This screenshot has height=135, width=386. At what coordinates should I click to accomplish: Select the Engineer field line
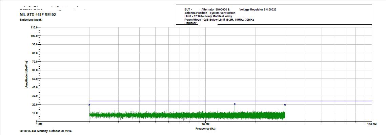(191, 23)
